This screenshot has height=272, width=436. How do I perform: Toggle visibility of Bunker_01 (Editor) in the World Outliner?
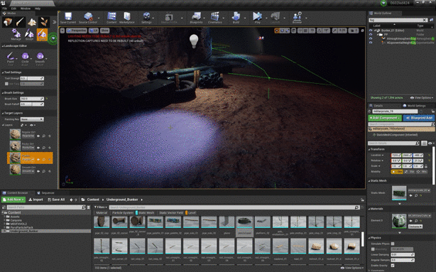[x=371, y=31]
